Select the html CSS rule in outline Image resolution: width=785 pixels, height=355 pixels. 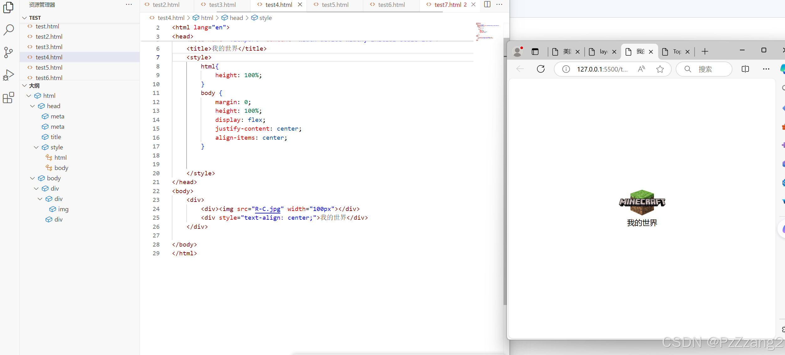[x=60, y=157]
